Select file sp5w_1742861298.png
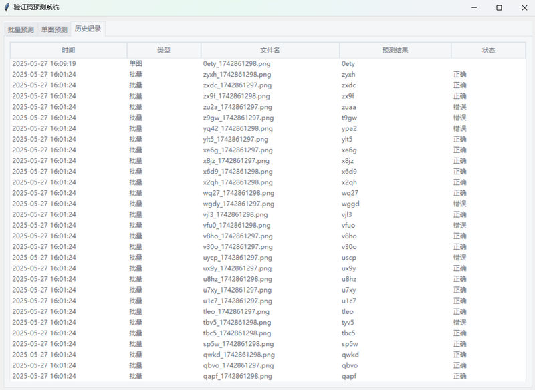Screen dimensions: 535x390 coord(239,344)
